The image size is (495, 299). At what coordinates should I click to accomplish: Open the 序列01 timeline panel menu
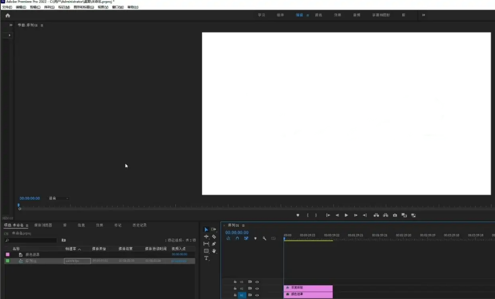click(244, 225)
